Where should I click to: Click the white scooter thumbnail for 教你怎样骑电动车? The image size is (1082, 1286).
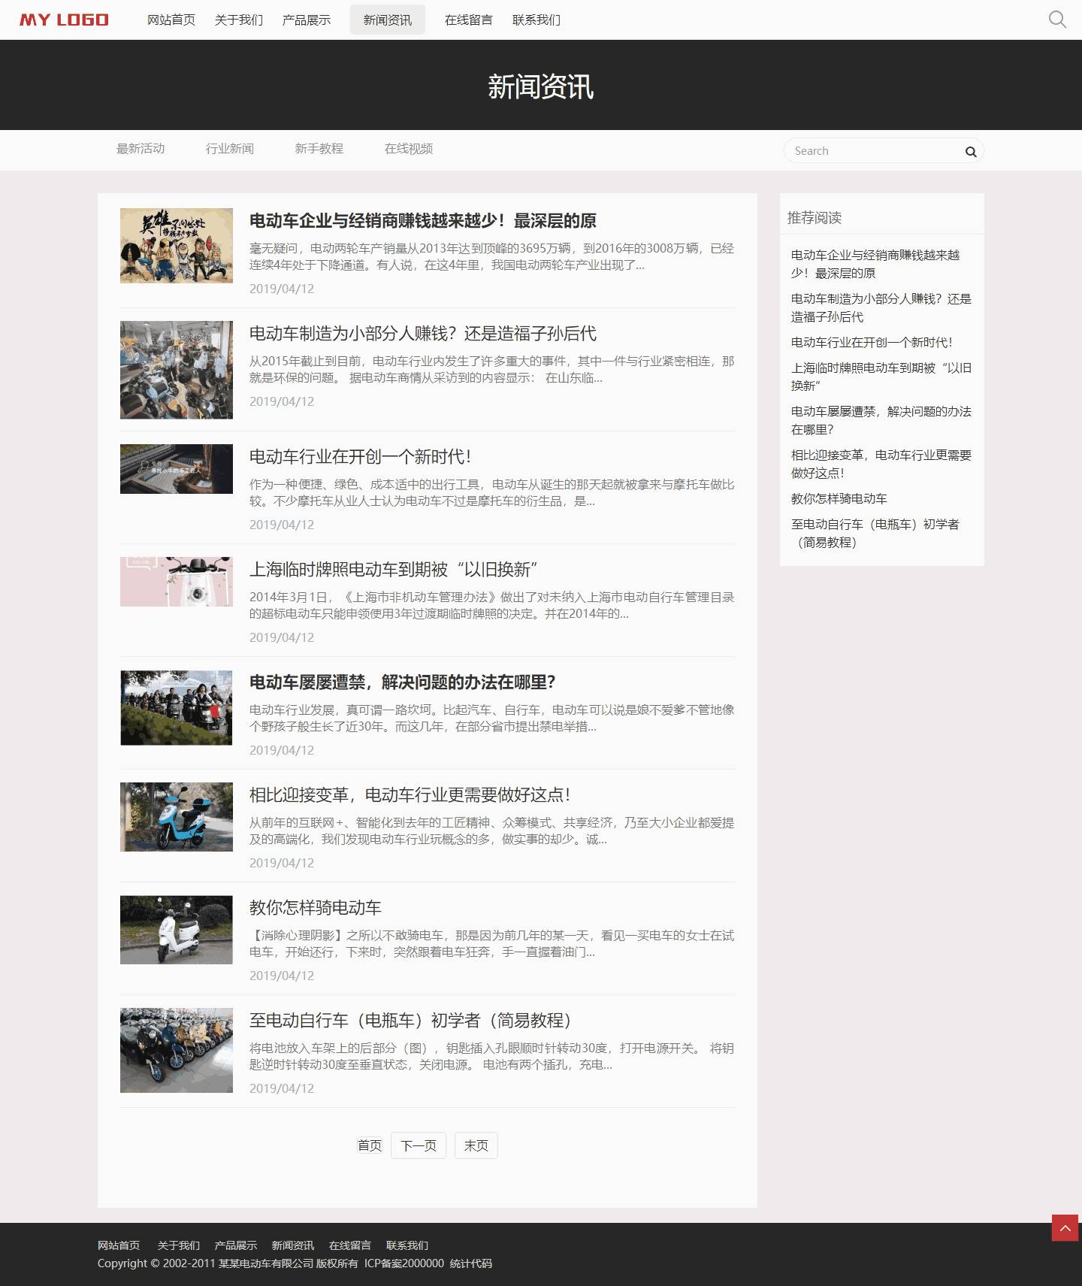[177, 930]
